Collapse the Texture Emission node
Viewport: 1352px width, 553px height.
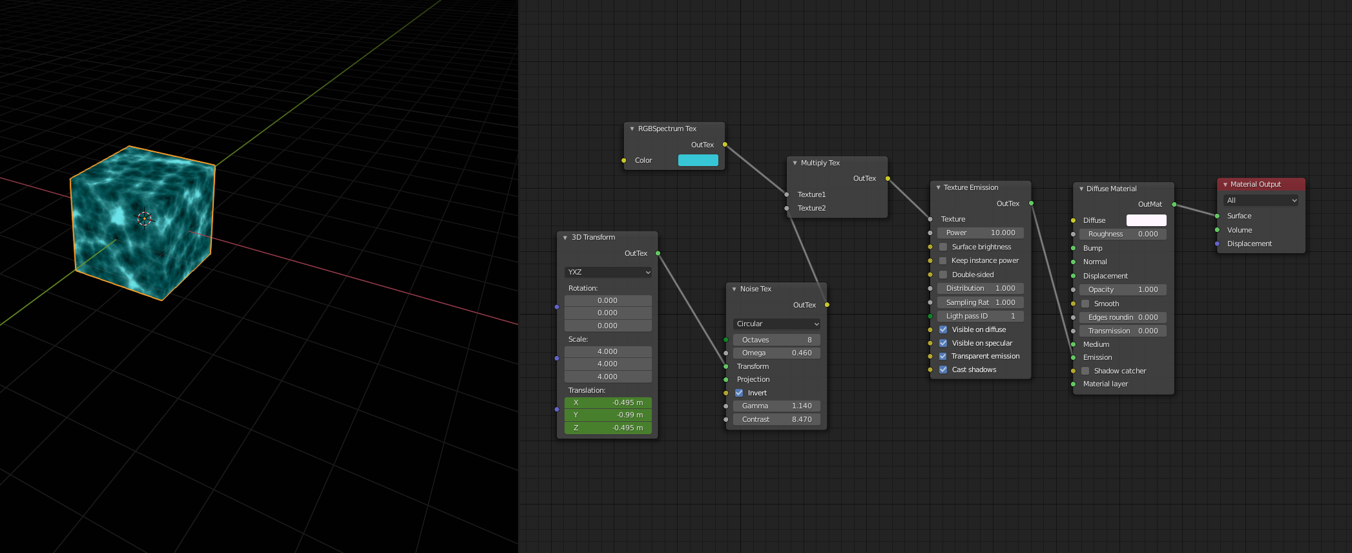click(938, 187)
